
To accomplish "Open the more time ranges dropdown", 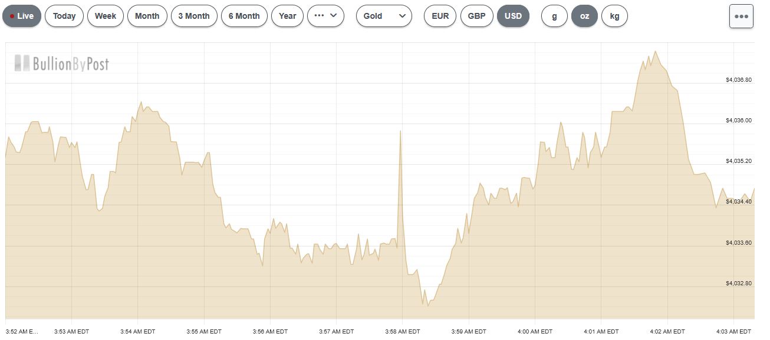I will (x=325, y=16).
